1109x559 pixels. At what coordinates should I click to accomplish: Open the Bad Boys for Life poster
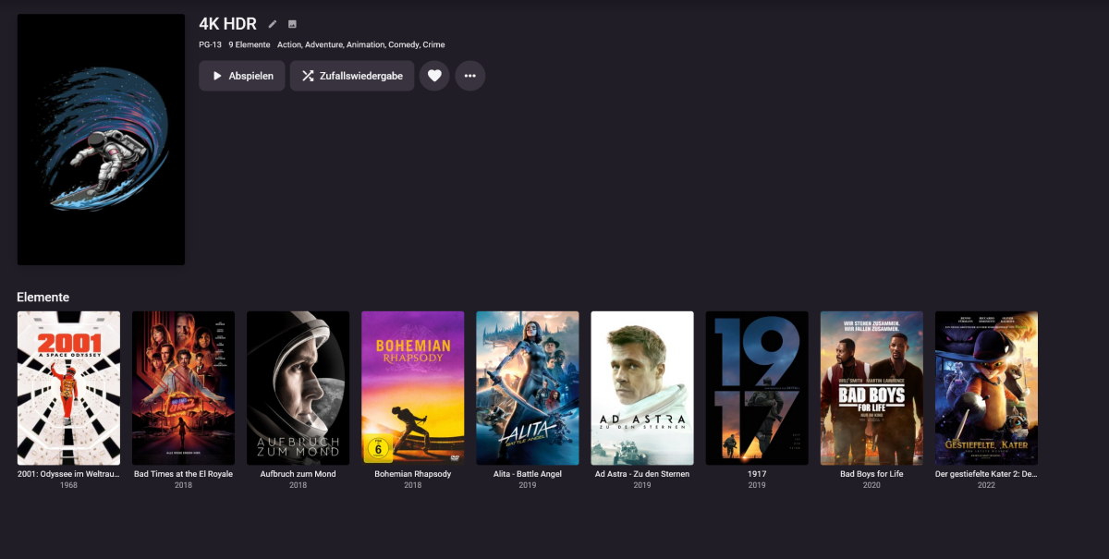point(871,388)
